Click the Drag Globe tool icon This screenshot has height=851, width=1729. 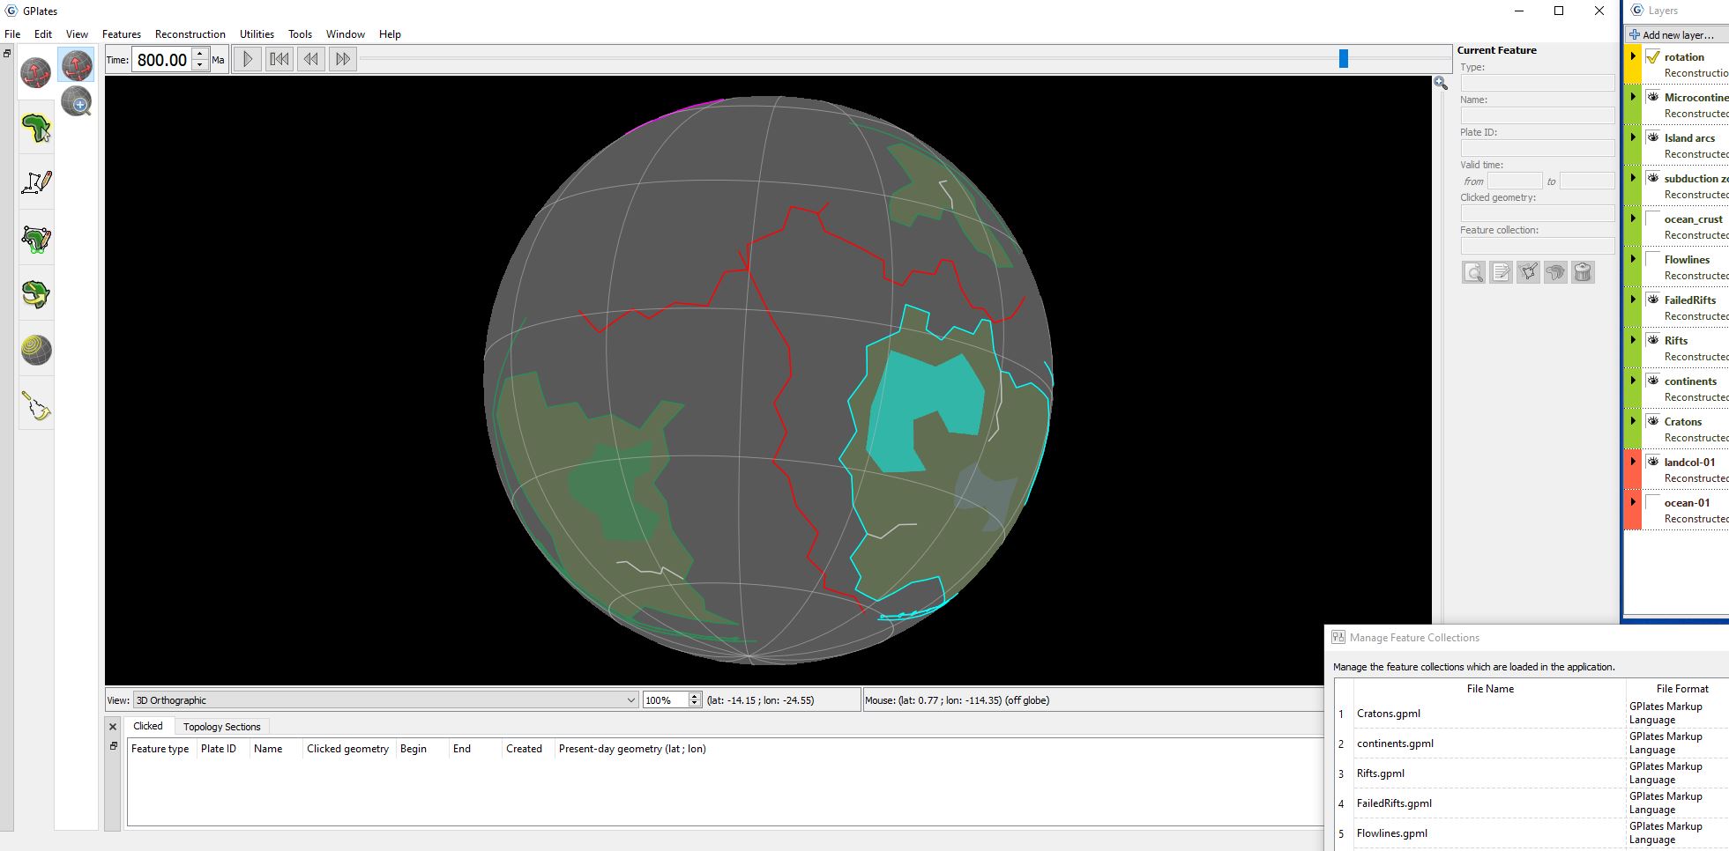[77, 64]
